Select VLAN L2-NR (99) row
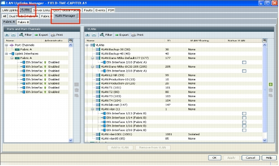279x166 pixels. tap(173, 75)
